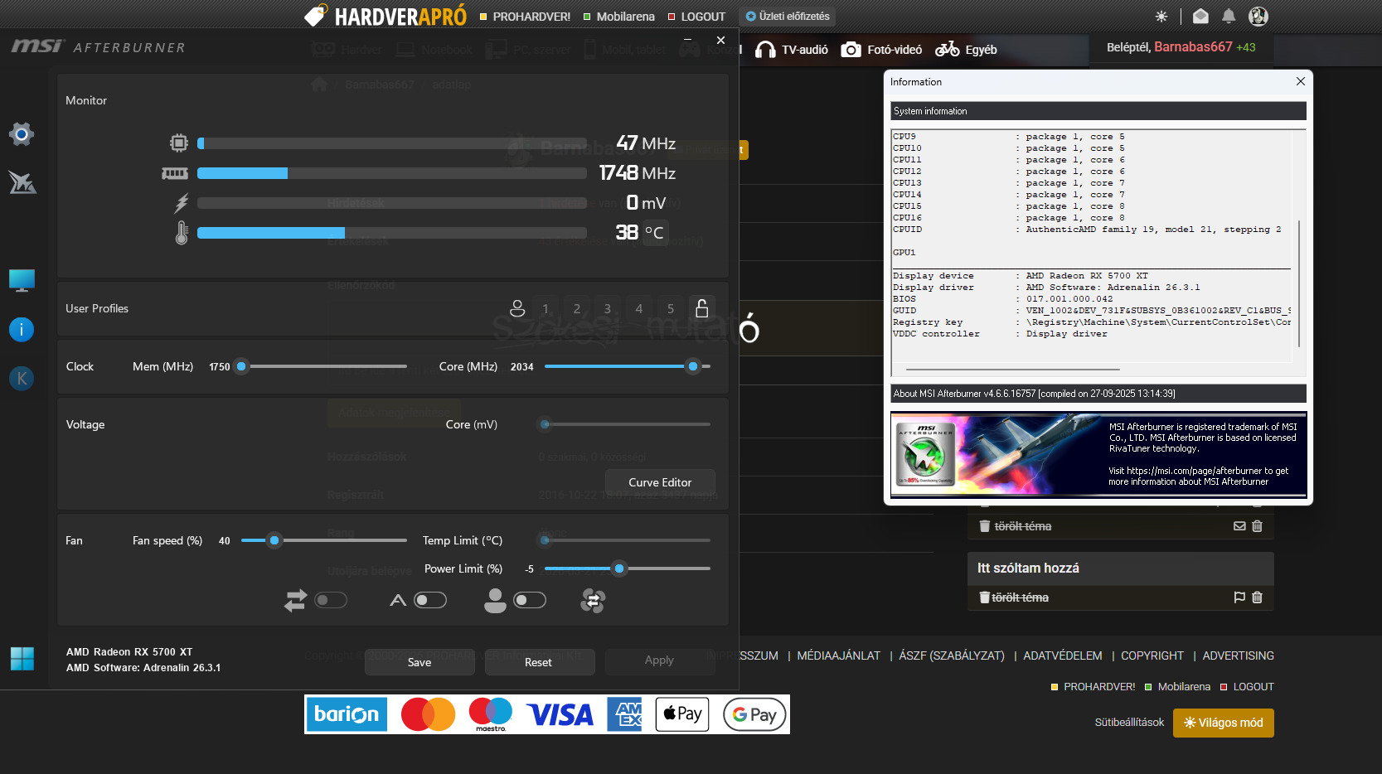Screen dimensions: 1382x774
Task: Open Üzleti előfizetés in the header
Action: click(788, 16)
